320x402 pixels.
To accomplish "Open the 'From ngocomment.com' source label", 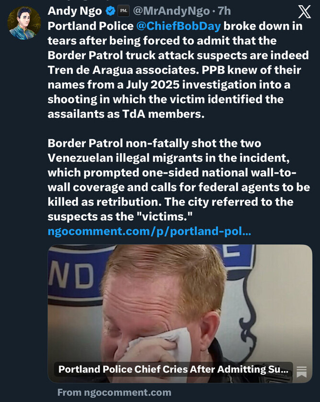I will pyautogui.click(x=114, y=392).
